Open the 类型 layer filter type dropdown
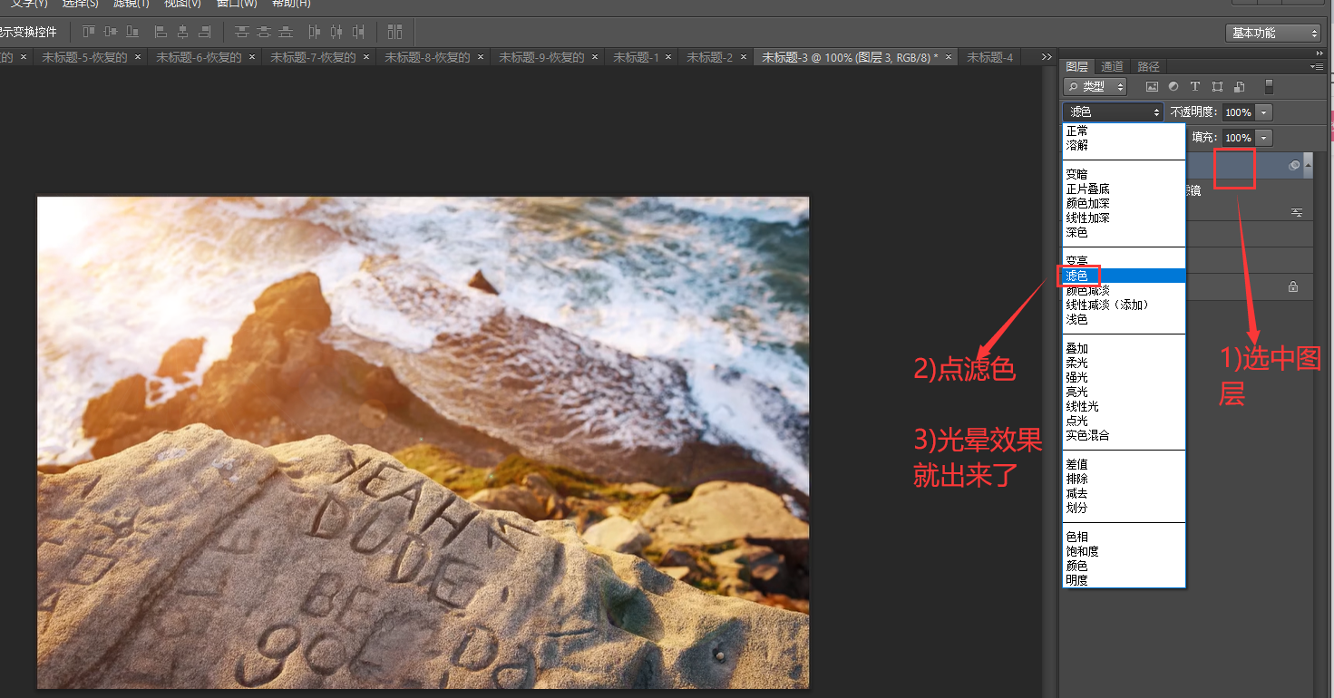1334x698 pixels. (1095, 87)
